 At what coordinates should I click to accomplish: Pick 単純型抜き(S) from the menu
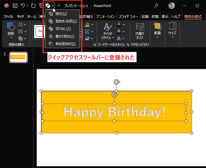pos(65,44)
